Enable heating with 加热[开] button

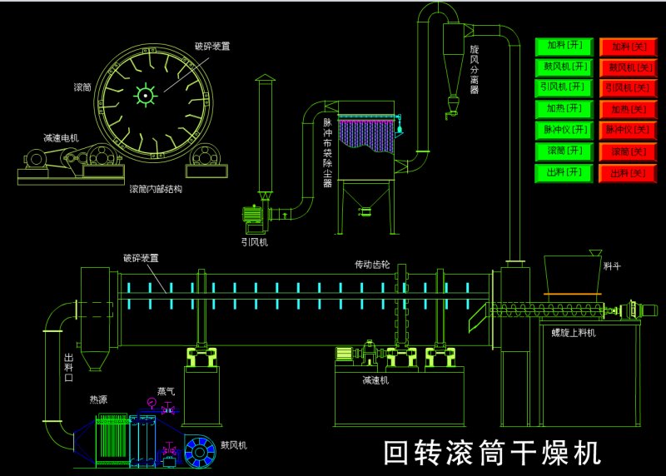coord(565,109)
